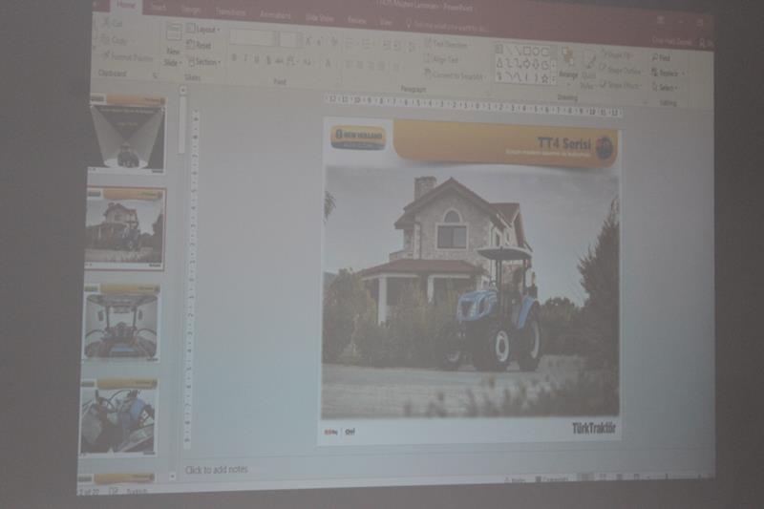Viewport: 764px width, 509px height.
Task: Click the Replace button in Editing
Action: click(668, 73)
